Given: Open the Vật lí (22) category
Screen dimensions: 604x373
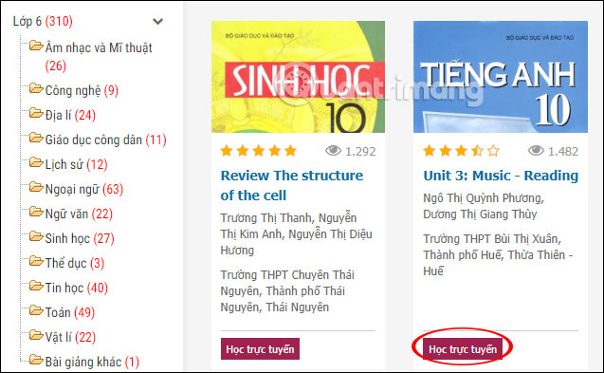Looking at the screenshot, I should 70,337.
